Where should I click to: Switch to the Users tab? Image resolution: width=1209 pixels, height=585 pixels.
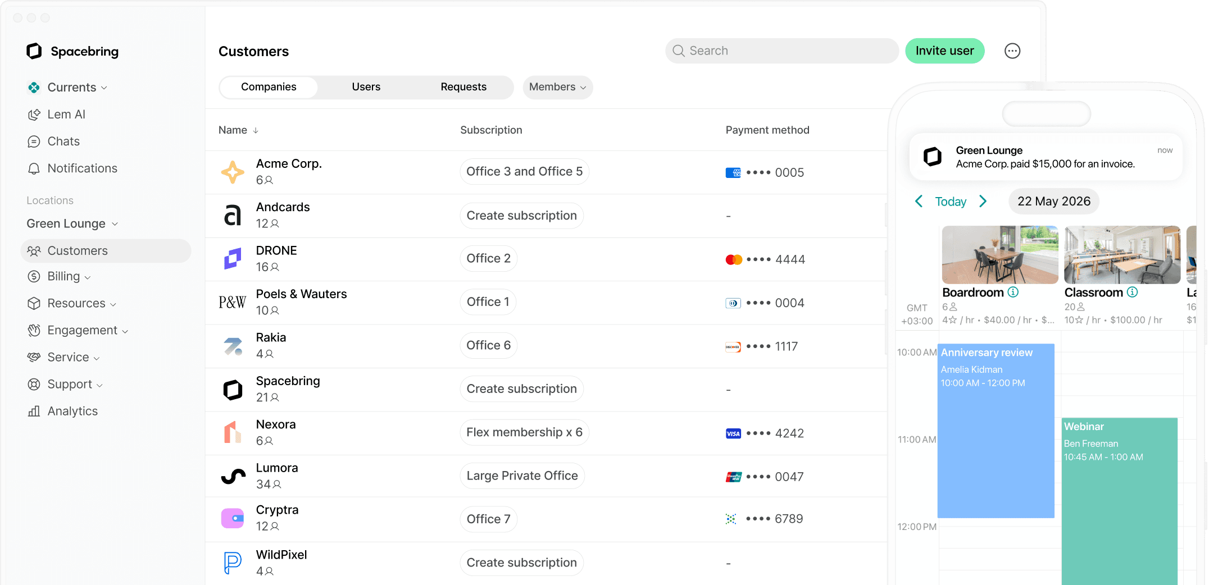pyautogui.click(x=366, y=87)
